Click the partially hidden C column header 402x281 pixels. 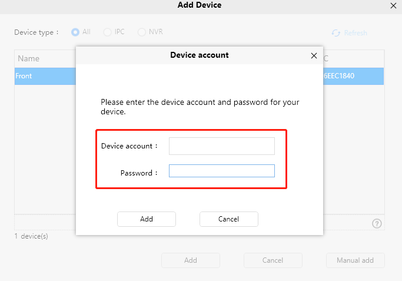pos(326,58)
